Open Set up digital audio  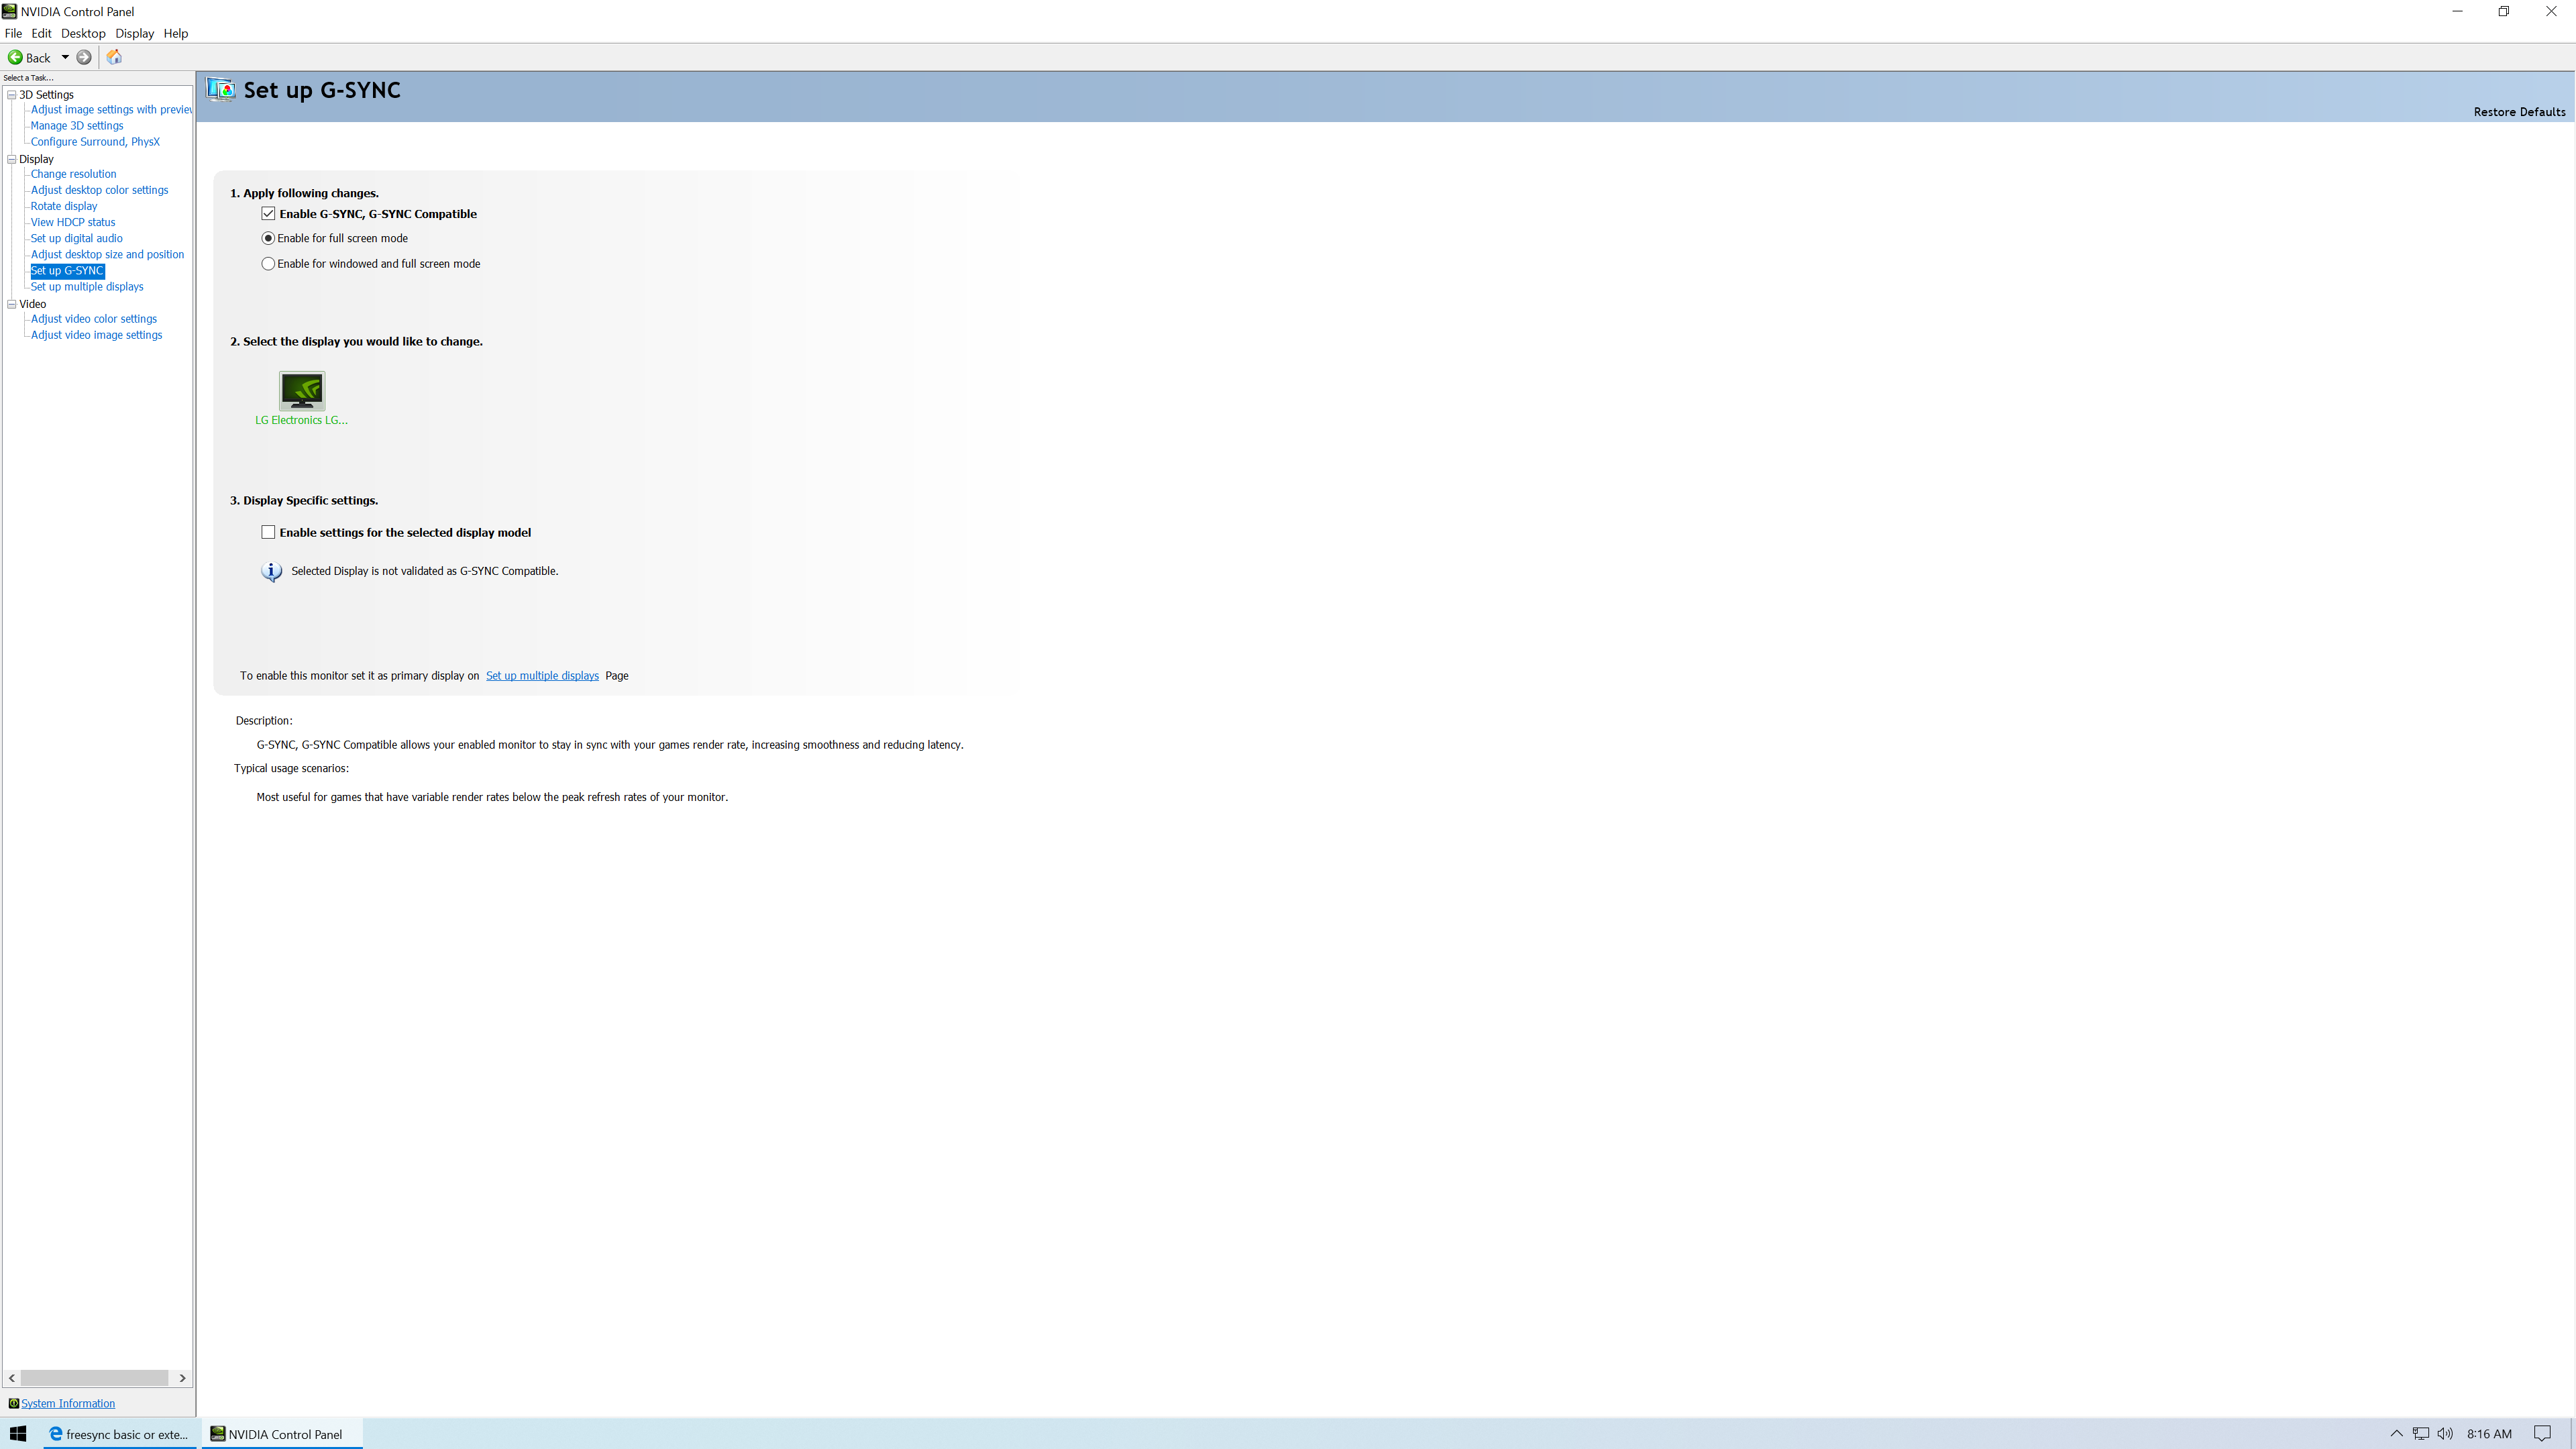pos(77,238)
